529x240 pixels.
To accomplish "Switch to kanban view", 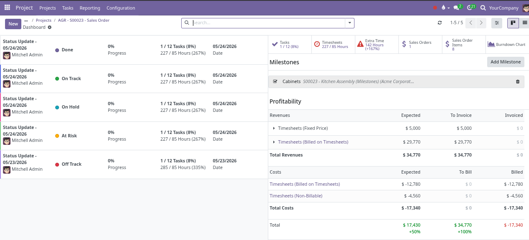I will coord(513,23).
